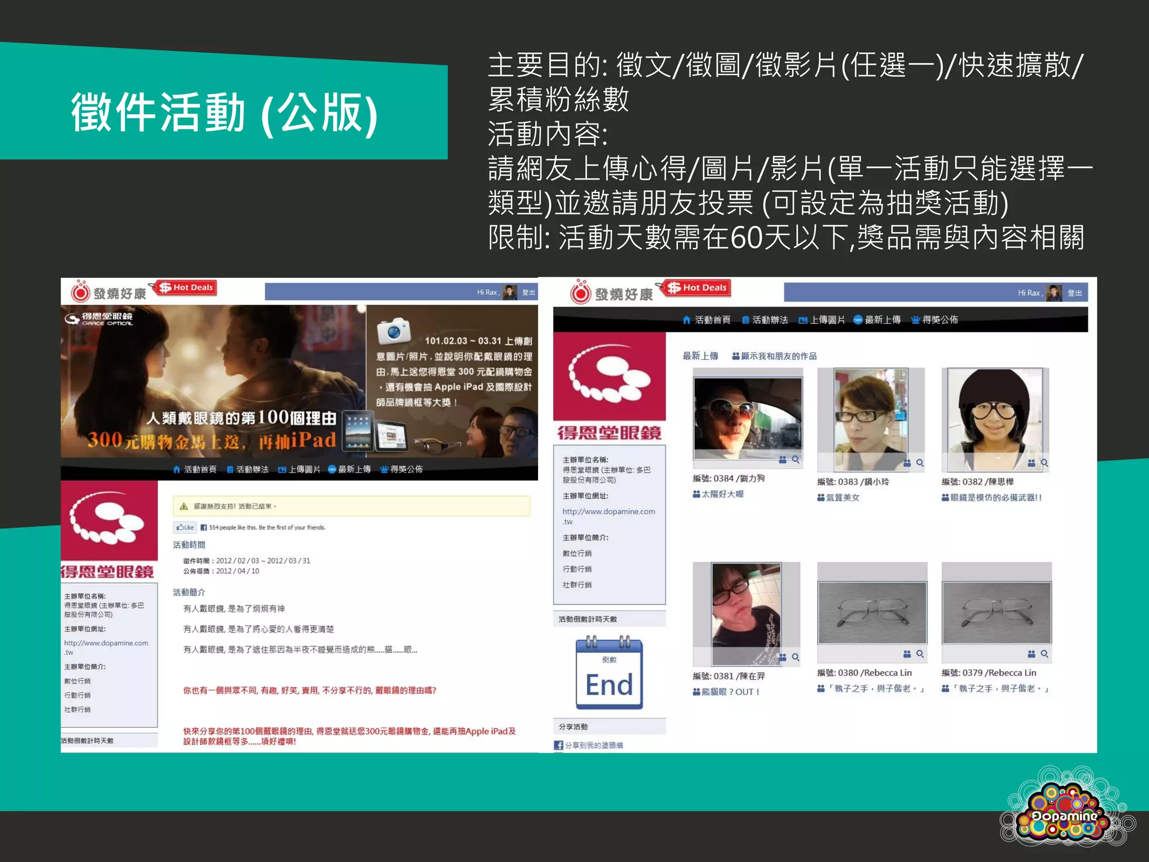Click the user avatar in right page header
This screenshot has height=862, width=1149.
[x=1054, y=293]
